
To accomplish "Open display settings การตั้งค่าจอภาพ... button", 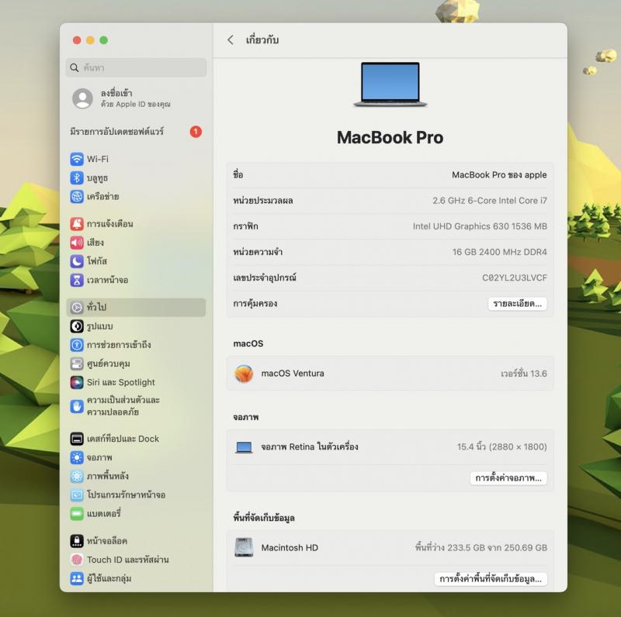I will pos(508,477).
